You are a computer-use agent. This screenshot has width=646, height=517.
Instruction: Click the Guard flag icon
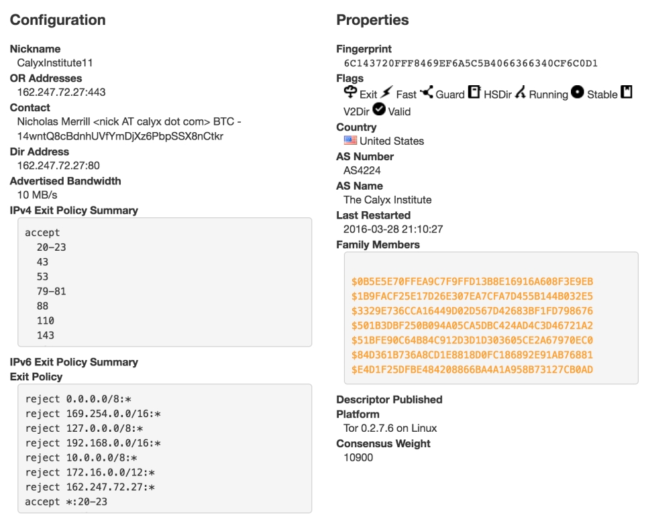pos(426,93)
